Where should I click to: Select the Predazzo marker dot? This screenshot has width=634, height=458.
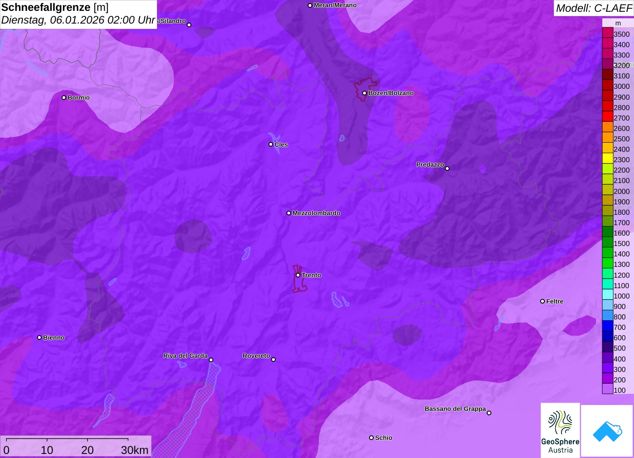pos(447,169)
